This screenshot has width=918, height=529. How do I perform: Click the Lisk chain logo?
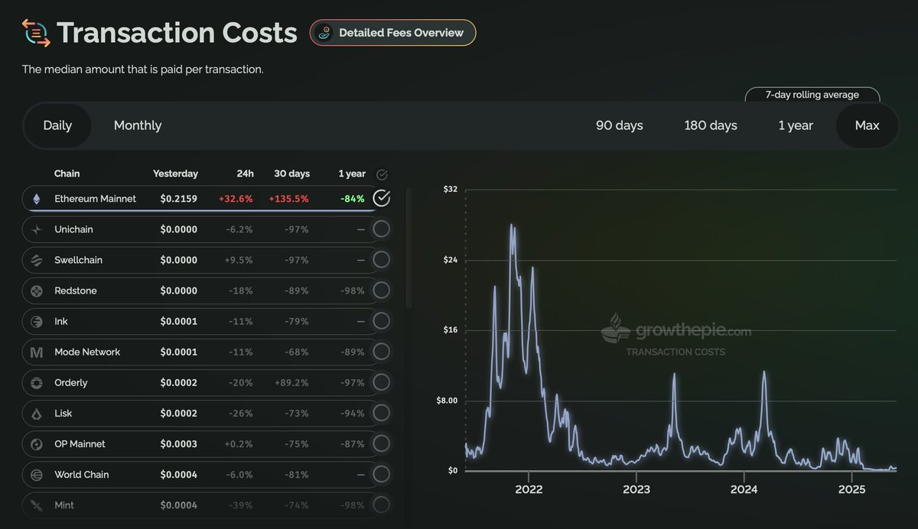click(36, 413)
